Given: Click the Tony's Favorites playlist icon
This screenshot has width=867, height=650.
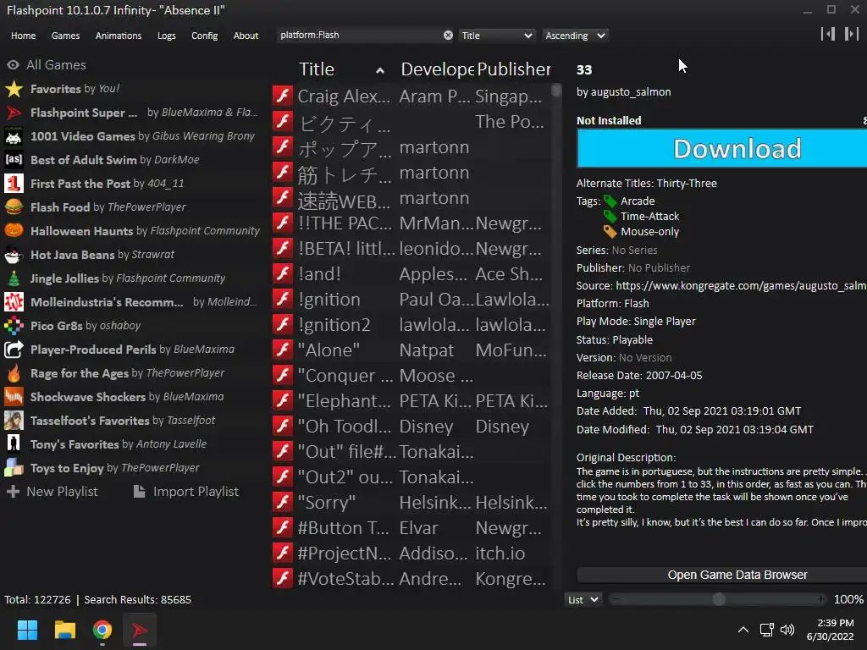Looking at the screenshot, I should (x=14, y=444).
